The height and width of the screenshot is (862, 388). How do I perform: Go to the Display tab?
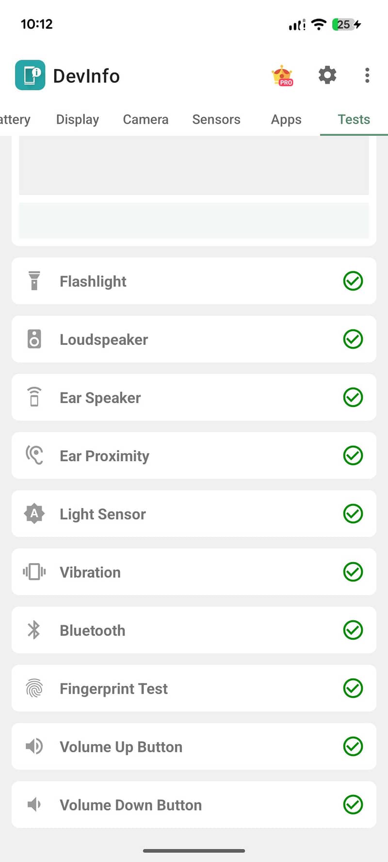click(x=78, y=119)
